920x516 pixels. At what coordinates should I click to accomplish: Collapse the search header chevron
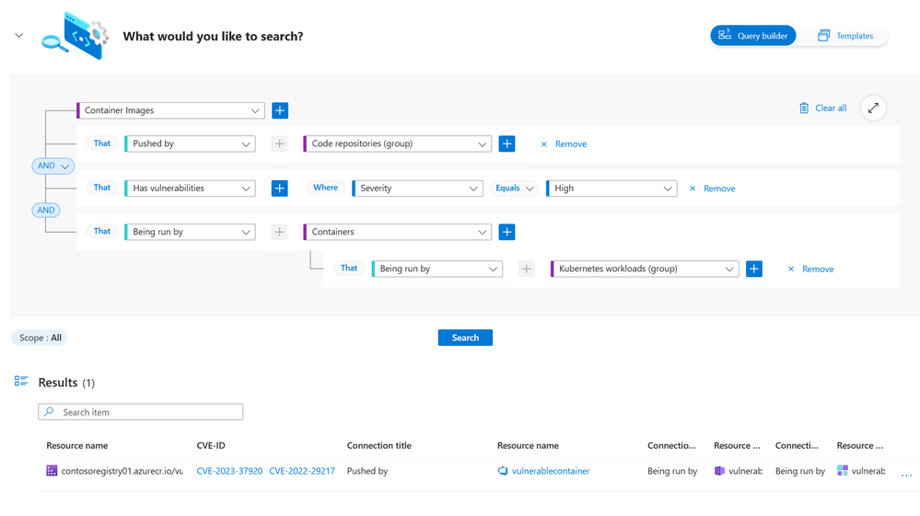point(19,36)
